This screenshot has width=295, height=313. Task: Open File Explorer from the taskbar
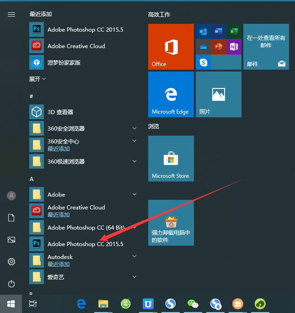(103, 303)
